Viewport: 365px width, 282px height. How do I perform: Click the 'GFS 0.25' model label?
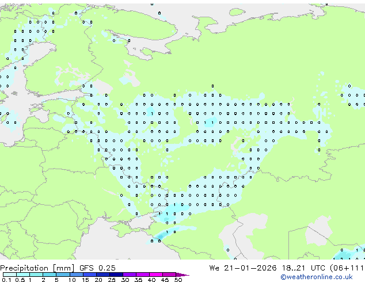(97, 268)
